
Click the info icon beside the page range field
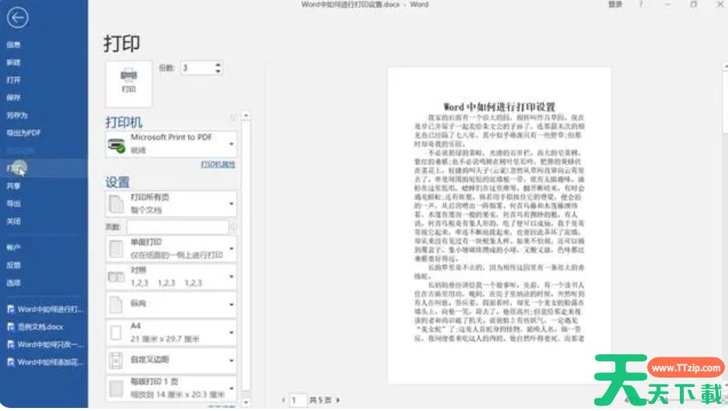pos(234,227)
